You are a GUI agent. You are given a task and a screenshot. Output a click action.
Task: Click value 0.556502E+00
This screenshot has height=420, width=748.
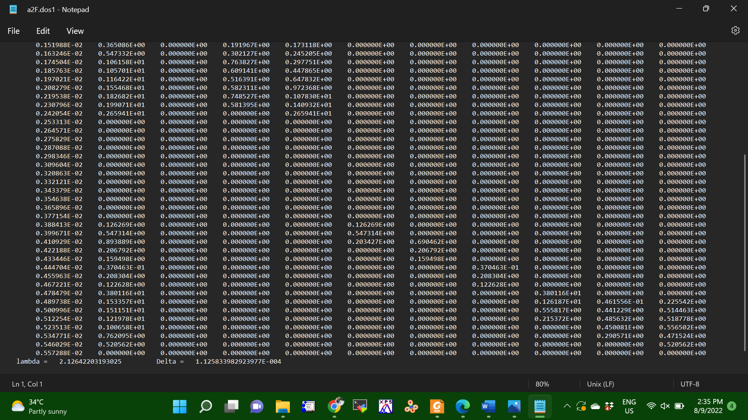683,327
